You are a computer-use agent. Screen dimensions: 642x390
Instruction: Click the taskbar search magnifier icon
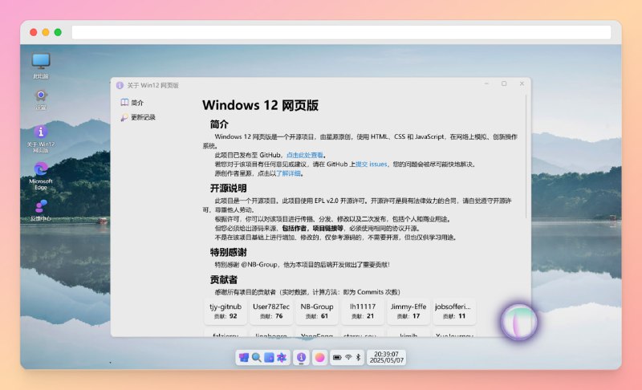pyautogui.click(x=256, y=358)
